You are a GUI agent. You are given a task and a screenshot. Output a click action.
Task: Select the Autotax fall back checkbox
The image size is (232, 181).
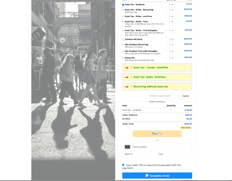pos(123,40)
